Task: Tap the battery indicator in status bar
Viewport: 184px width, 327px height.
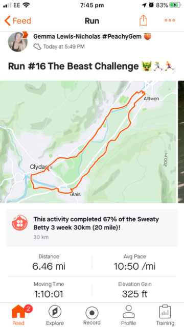Action: tap(175, 5)
